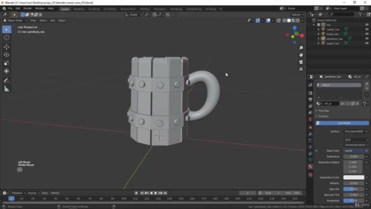Open the Christensen-Burley subsurface dropdown
371x209 pixels.
click(x=356, y=145)
